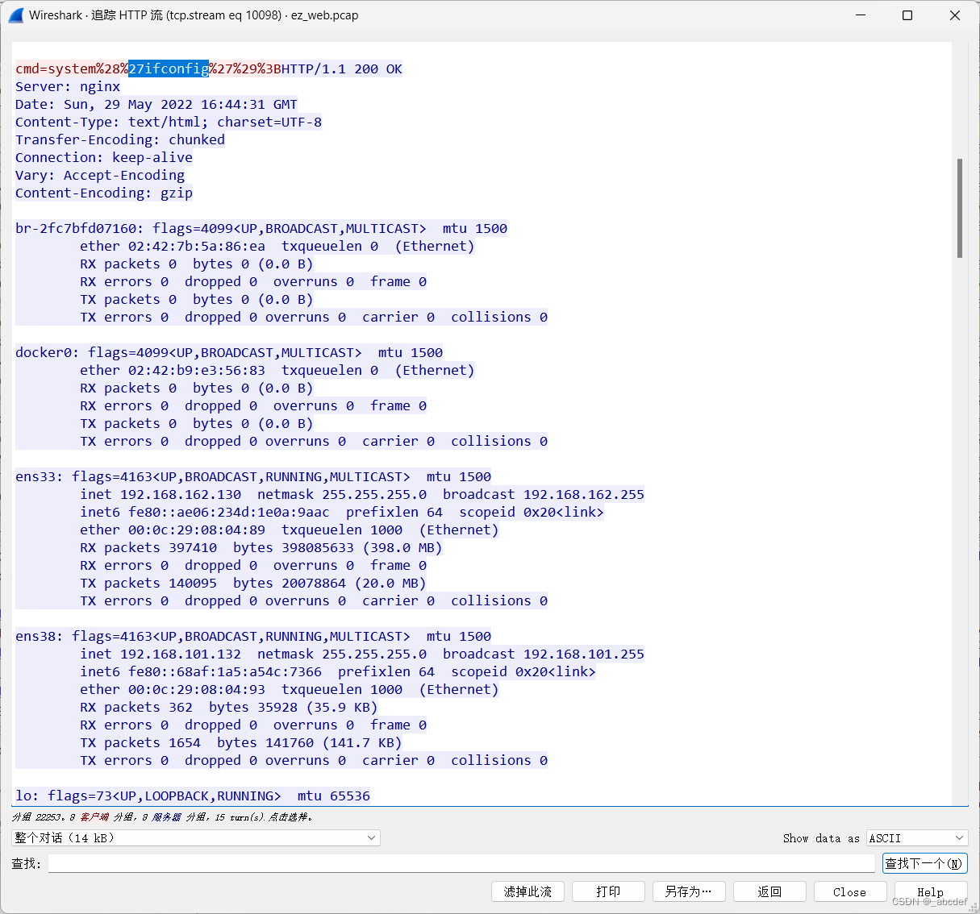Image resolution: width=980 pixels, height=914 pixels.
Task: Click the 'RX packets 362' line
Action: tap(229, 707)
